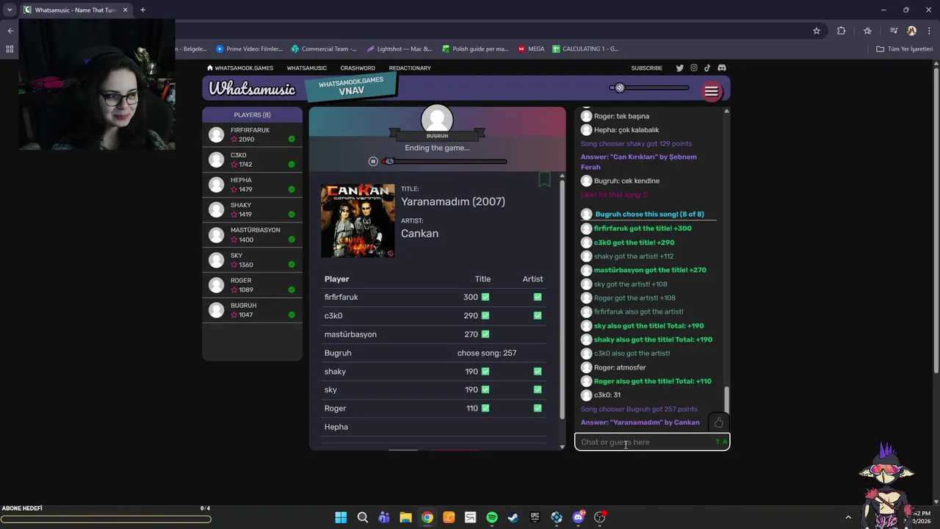
Task: Bookmark this page with star icon
Action: [x=816, y=31]
